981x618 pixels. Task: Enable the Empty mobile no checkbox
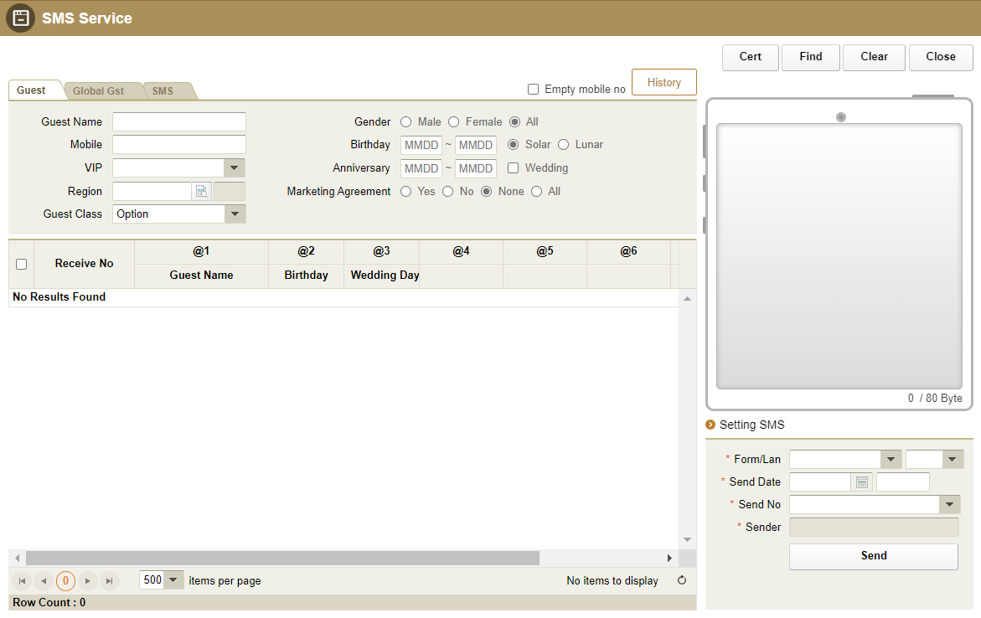(x=533, y=90)
